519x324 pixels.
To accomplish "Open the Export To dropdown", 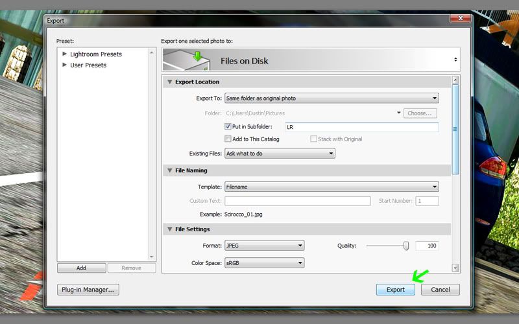I will point(332,98).
